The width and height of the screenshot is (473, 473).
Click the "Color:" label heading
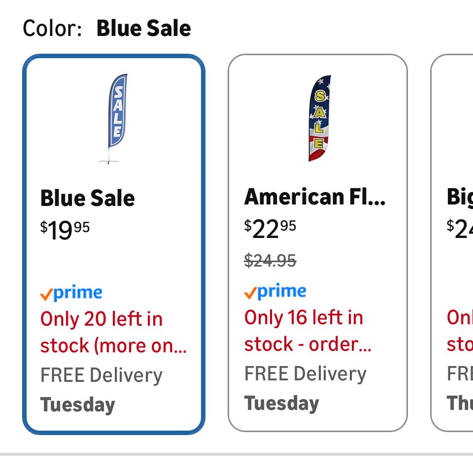click(x=52, y=28)
